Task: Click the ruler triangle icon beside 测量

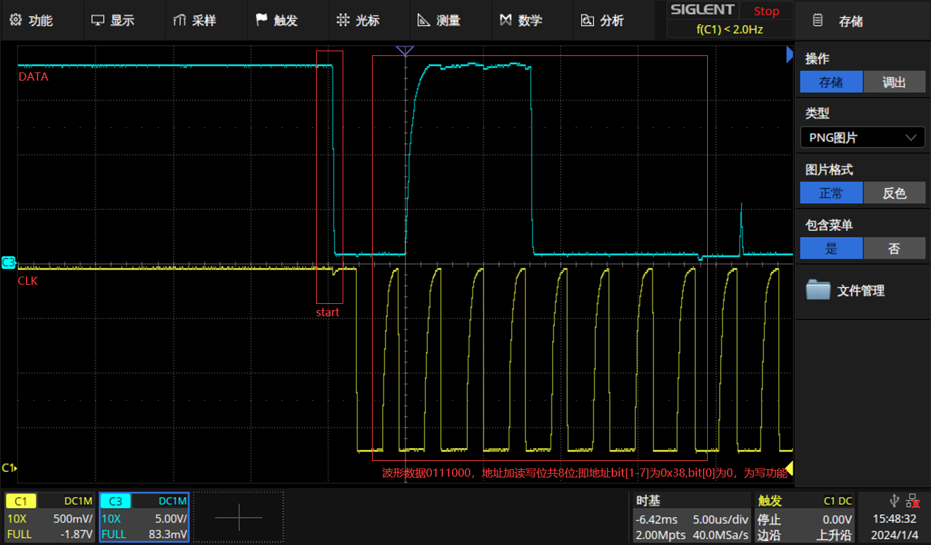Action: 425,20
